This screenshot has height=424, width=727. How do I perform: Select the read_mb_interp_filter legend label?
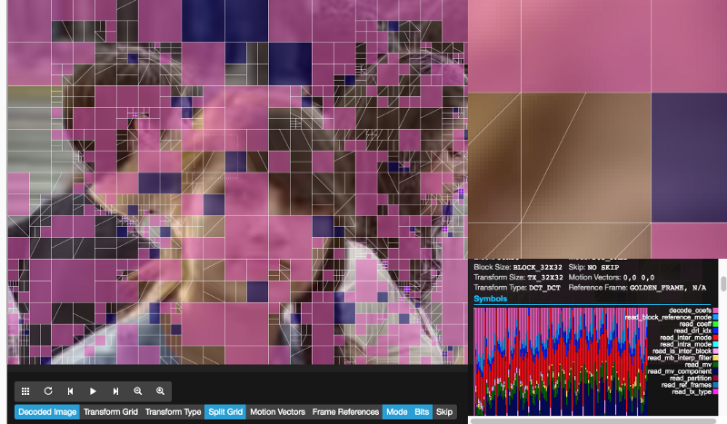click(679, 358)
